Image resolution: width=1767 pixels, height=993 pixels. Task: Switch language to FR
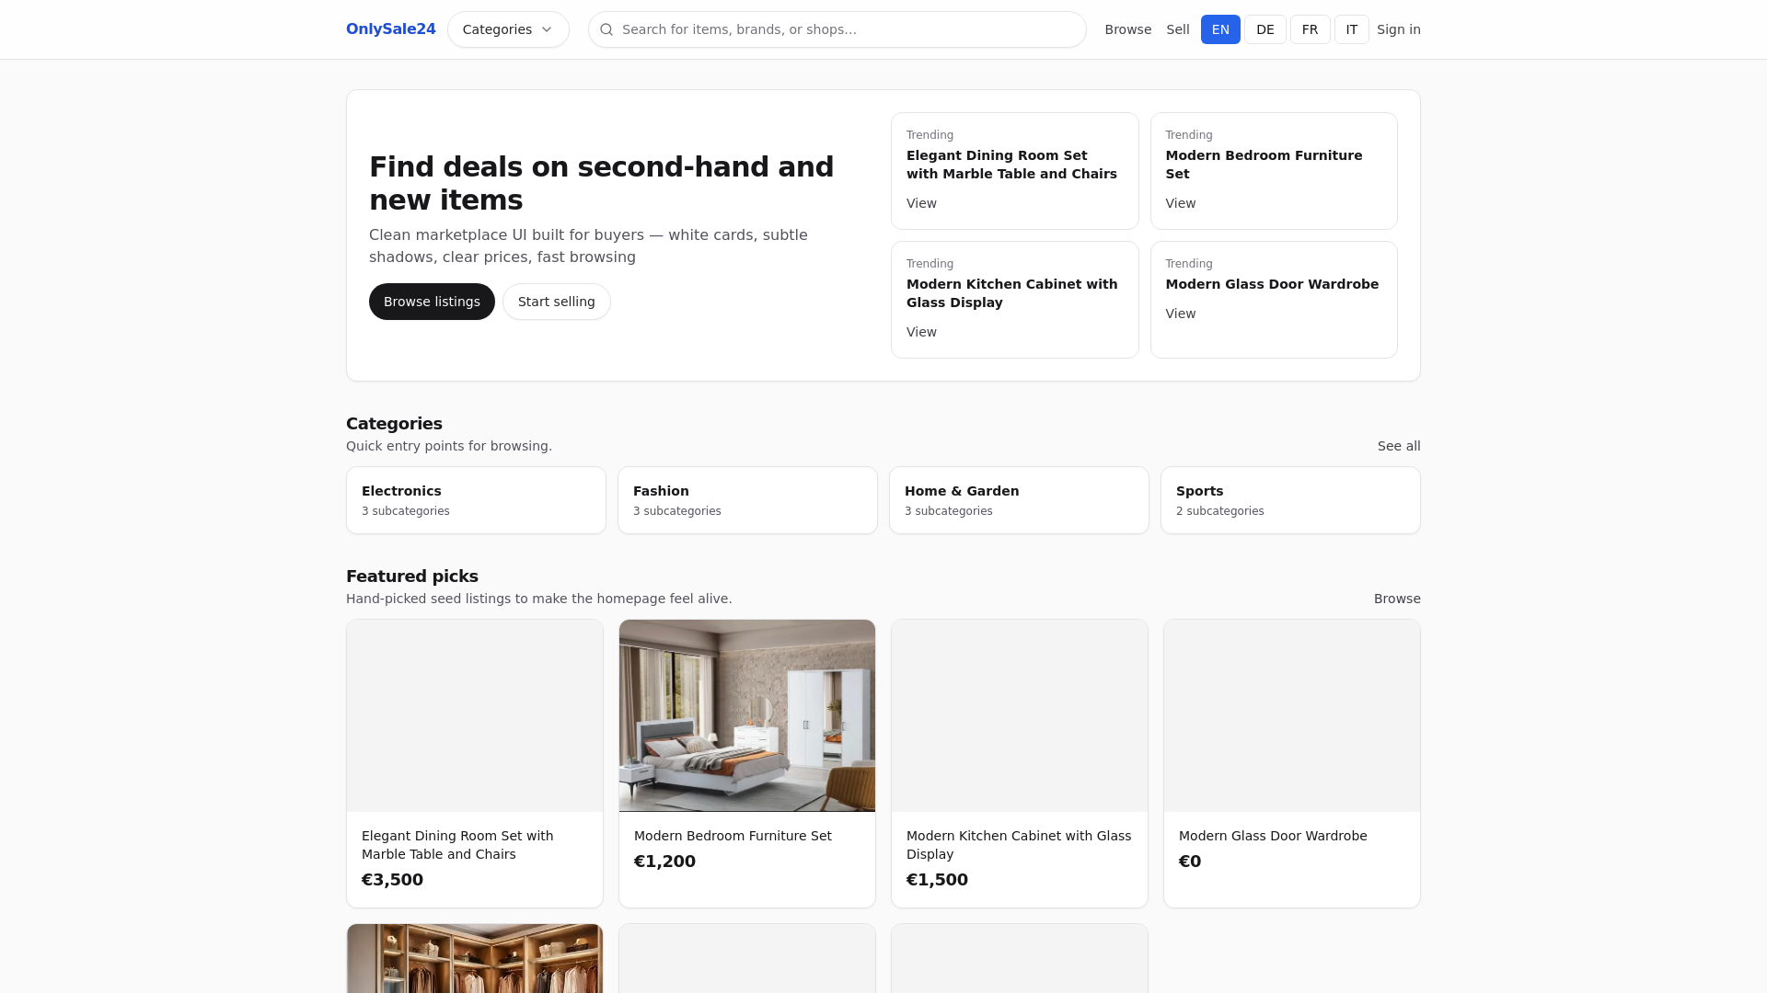coord(1310,29)
